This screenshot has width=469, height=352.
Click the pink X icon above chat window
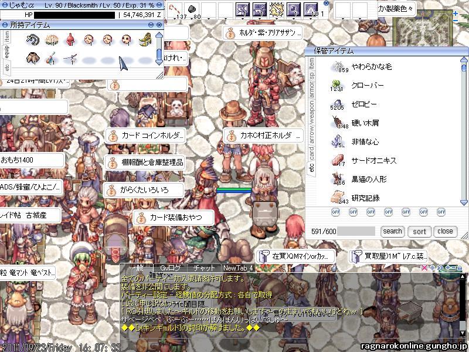[424, 268]
